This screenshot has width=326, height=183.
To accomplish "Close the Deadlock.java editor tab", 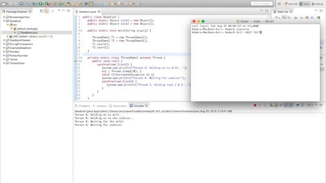I will point(99,12).
